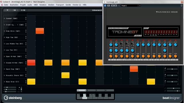Adjust the flam slider on Hand Clap row

(172, 69)
